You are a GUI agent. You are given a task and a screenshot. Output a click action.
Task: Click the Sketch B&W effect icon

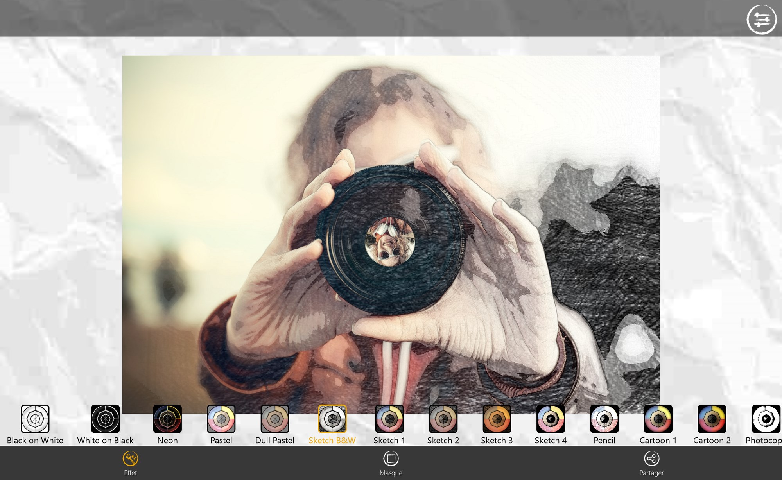(332, 419)
